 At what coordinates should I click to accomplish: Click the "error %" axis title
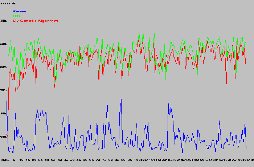click(x=8, y=3)
